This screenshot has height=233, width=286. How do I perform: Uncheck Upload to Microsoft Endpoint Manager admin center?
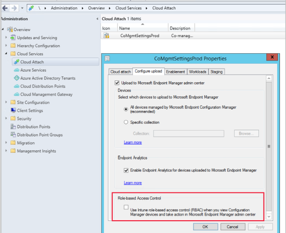tap(117, 83)
